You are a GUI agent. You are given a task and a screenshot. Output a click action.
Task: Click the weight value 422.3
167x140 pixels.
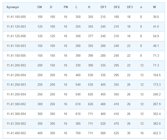157,133
